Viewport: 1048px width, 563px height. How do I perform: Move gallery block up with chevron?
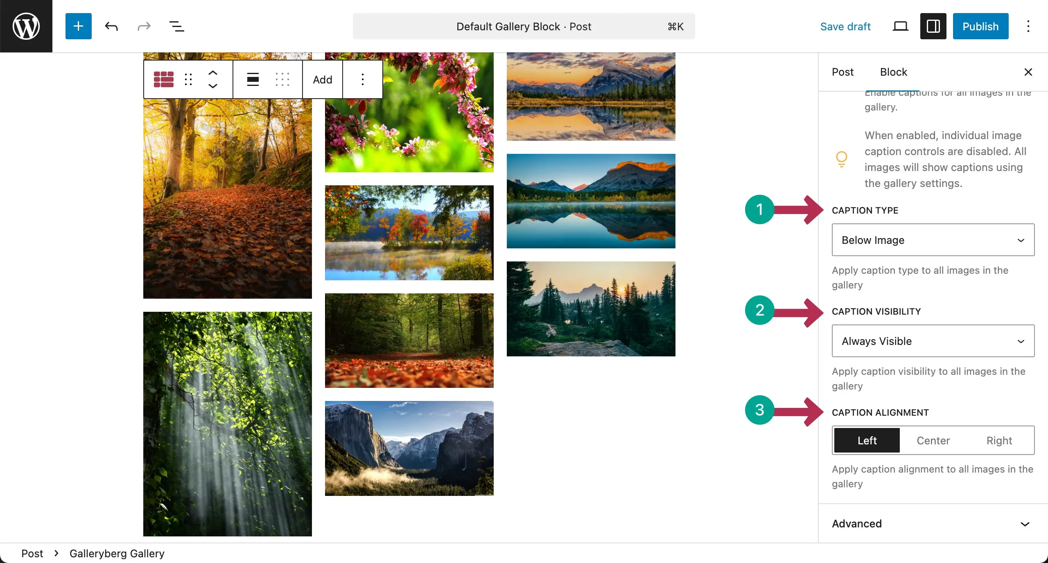213,73
